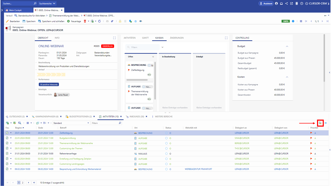Switch to the Gantt tab
Image resolution: width=331 pixels, height=186 pixels.
click(145, 38)
